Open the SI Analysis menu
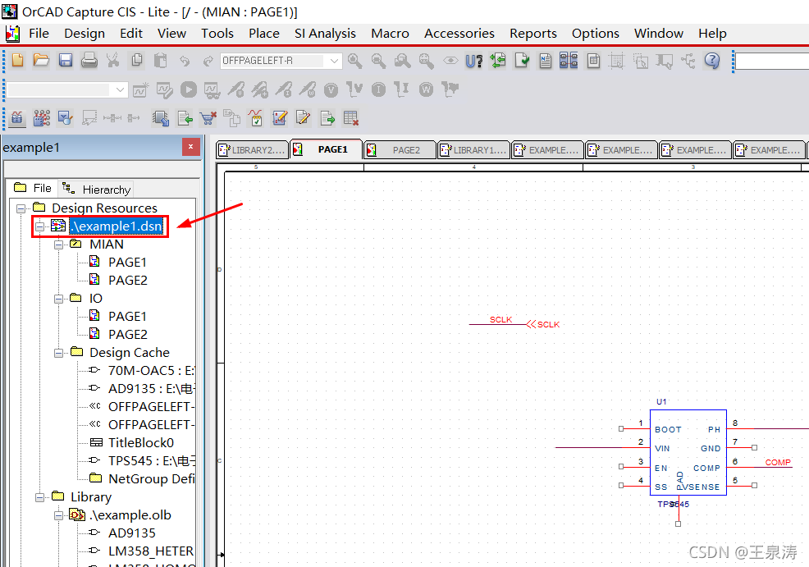Screen dimensions: 809x567 point(325,34)
